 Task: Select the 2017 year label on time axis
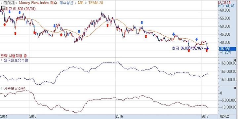(x=205, y=116)
